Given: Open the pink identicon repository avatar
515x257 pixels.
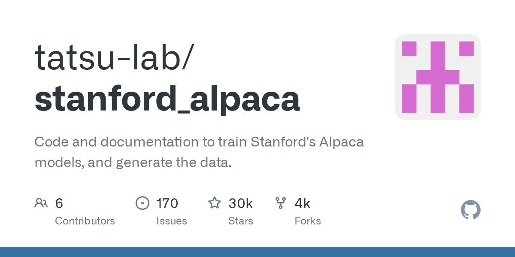Looking at the screenshot, I should 437,77.
